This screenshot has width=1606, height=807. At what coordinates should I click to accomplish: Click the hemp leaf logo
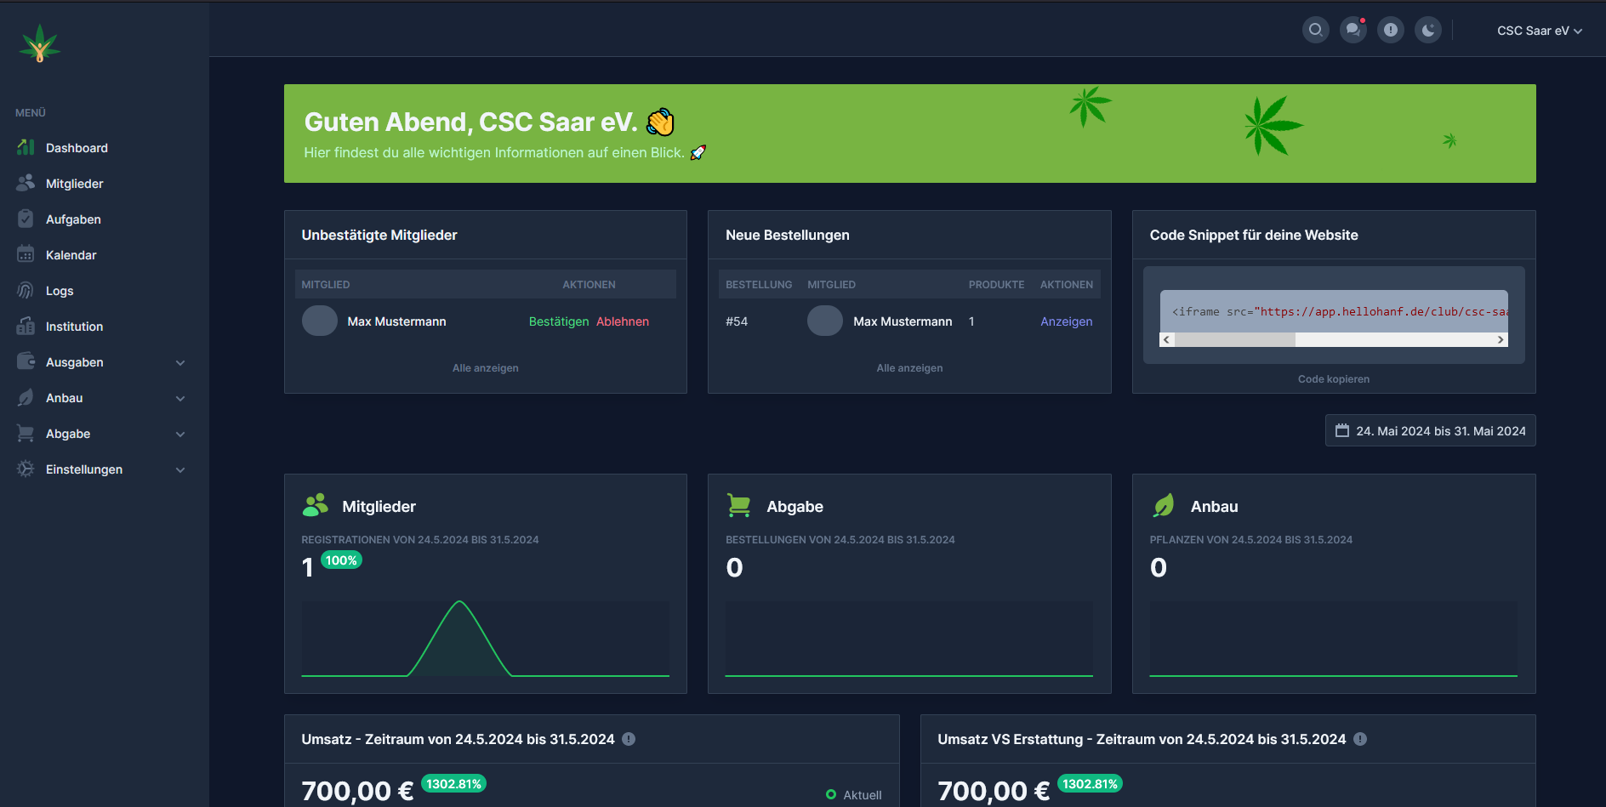pos(39,44)
